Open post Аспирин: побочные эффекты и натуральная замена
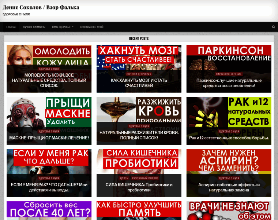Viewport: 278px width, 220px height. (x=229, y=187)
